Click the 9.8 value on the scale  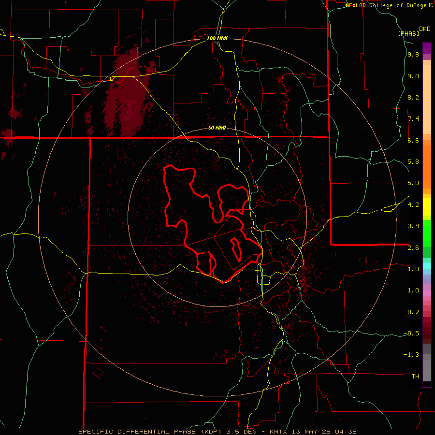[413, 55]
